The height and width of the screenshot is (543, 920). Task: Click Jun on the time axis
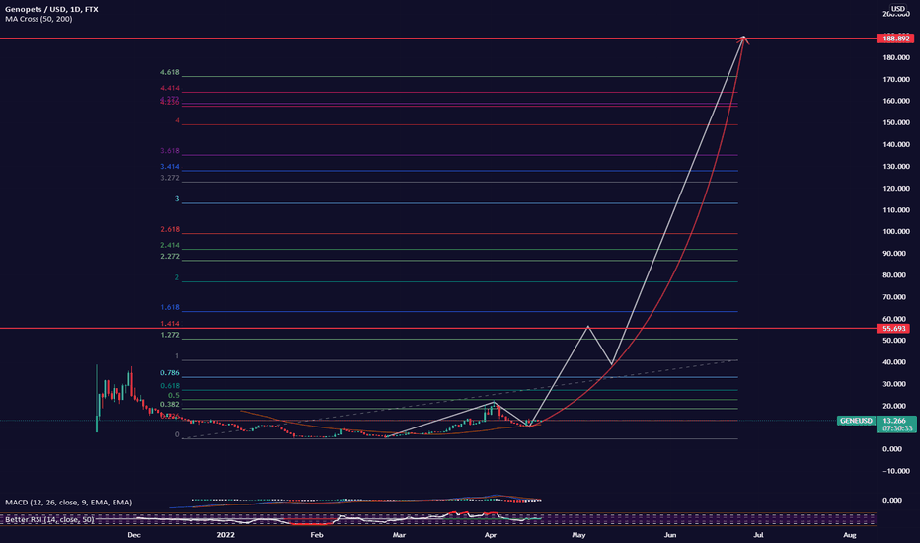(670, 535)
